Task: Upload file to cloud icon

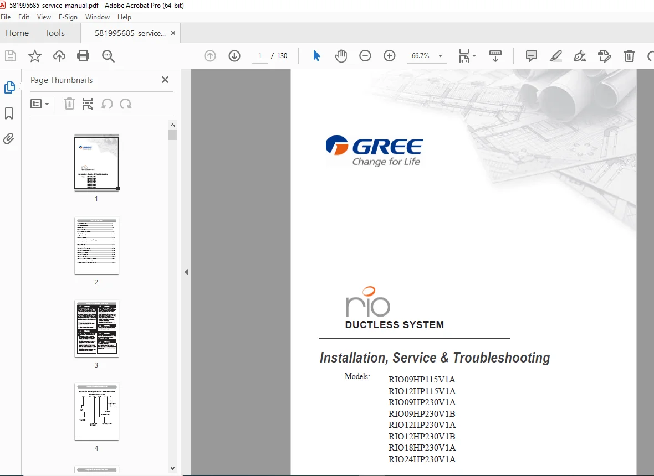Action: [59, 56]
